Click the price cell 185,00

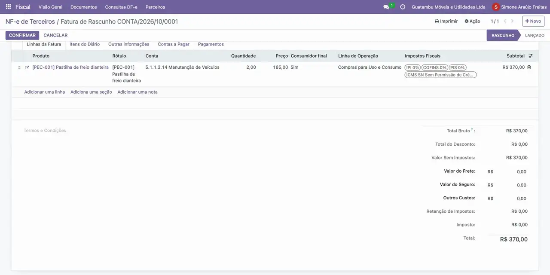click(281, 67)
